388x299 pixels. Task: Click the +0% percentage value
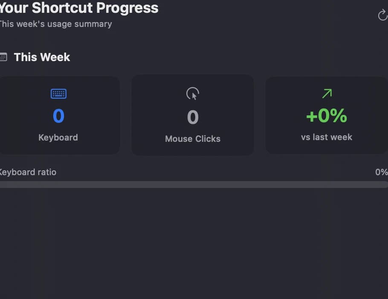pos(326,116)
